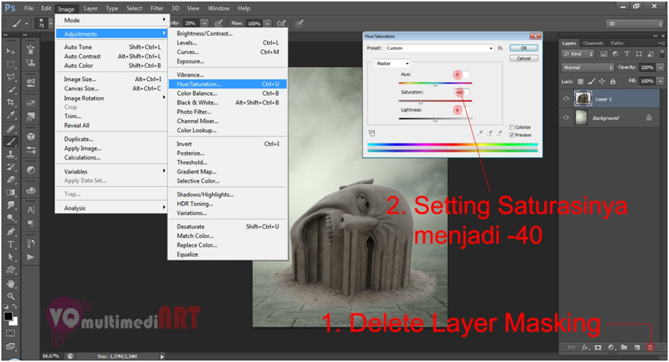Click Cancel in Hue/Saturation dialog
Image resolution: width=669 pixels, height=362 pixels.
523,59
